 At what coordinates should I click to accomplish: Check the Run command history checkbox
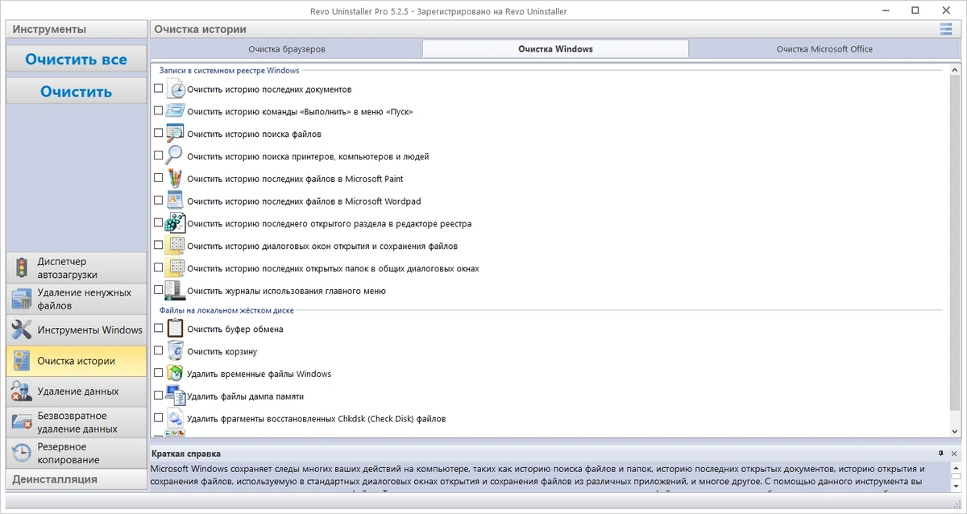click(158, 111)
